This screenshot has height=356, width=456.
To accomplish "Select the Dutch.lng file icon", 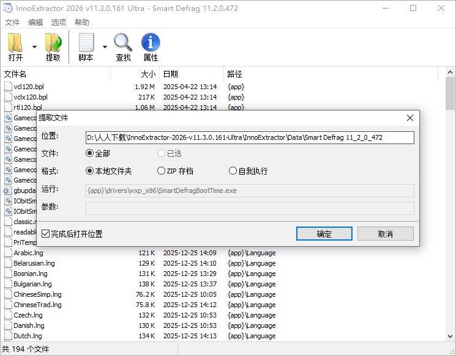I will coord(8,336).
